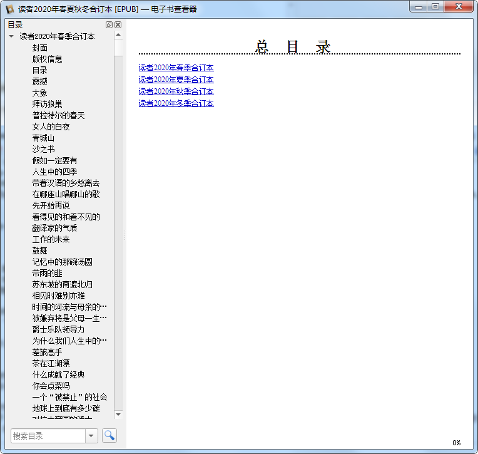
Task: Jump to 青城山
Action: pyautogui.click(x=44, y=138)
